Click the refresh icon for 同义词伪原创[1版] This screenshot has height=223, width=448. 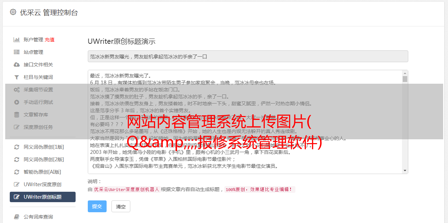pyautogui.click(x=16, y=147)
